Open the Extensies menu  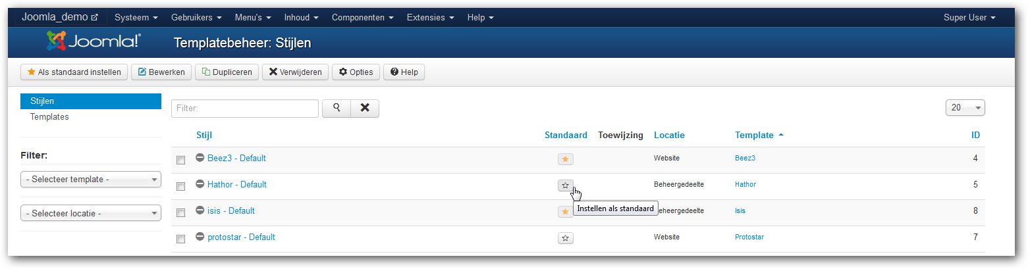point(430,17)
